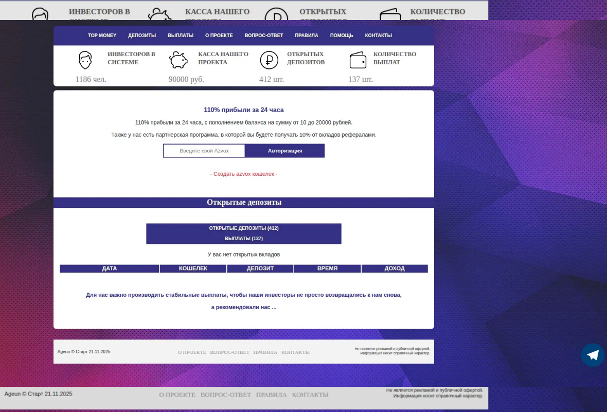This screenshot has width=607, height=412.
Task: Follow the 'Создать azvox кошелек' link
Action: coord(244,174)
